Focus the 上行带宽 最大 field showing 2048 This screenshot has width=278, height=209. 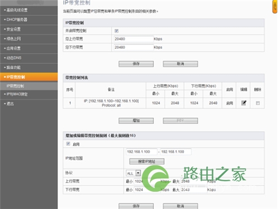click(x=193, y=181)
